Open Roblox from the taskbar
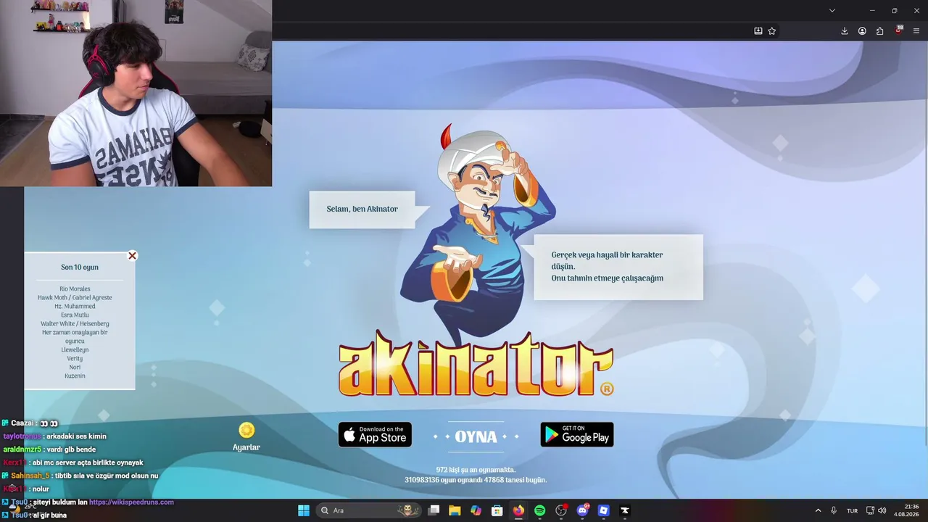The width and height of the screenshot is (928, 522). (603, 510)
